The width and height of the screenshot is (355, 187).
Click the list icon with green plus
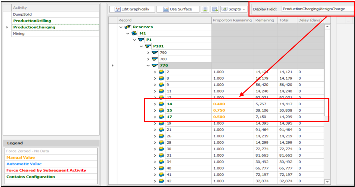click(215, 9)
